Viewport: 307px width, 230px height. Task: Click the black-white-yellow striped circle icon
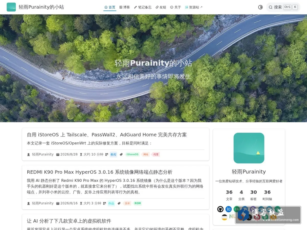click(x=224, y=217)
